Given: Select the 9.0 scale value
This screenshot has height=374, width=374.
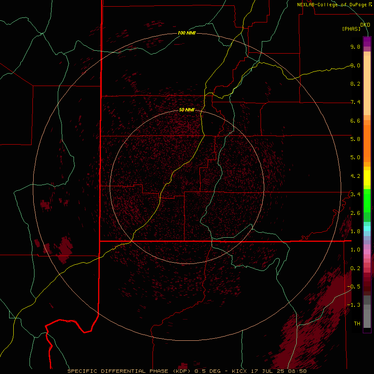Looking at the screenshot, I should click(355, 65).
